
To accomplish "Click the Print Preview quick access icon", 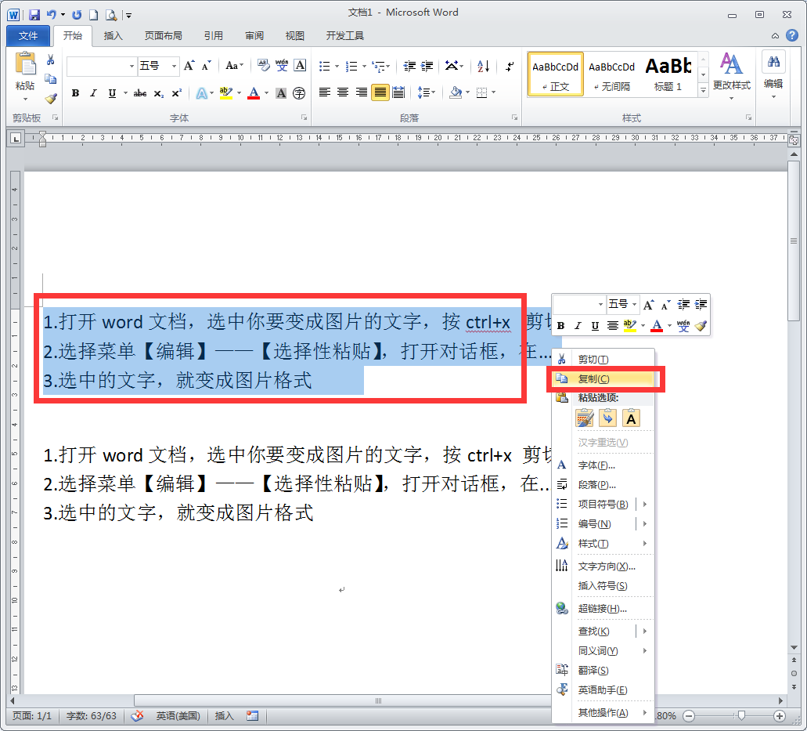I will tap(110, 15).
